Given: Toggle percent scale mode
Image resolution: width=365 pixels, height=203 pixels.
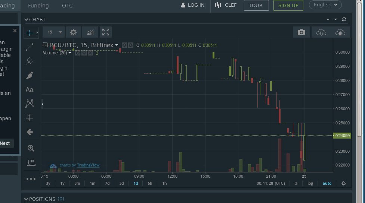Looking at the screenshot, I should pyautogui.click(x=296, y=183).
